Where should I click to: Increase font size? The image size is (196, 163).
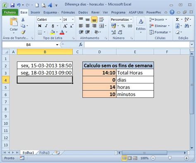coord(65,26)
